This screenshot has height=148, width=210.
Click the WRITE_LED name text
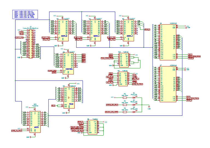(x=134, y=109)
